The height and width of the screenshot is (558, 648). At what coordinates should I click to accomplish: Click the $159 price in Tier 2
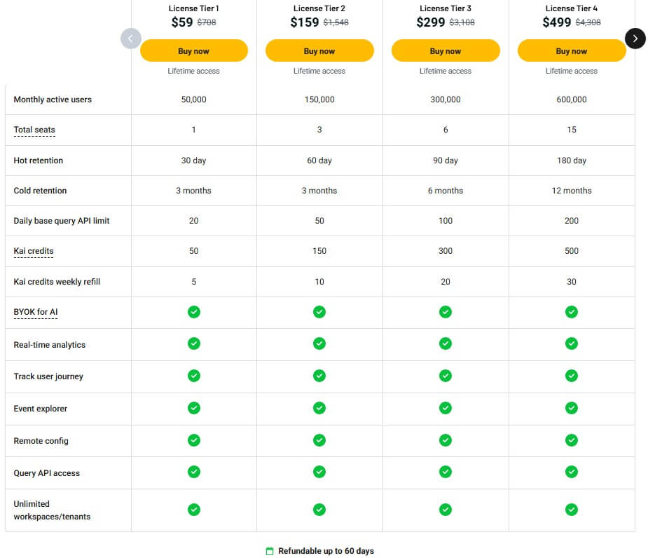point(305,22)
